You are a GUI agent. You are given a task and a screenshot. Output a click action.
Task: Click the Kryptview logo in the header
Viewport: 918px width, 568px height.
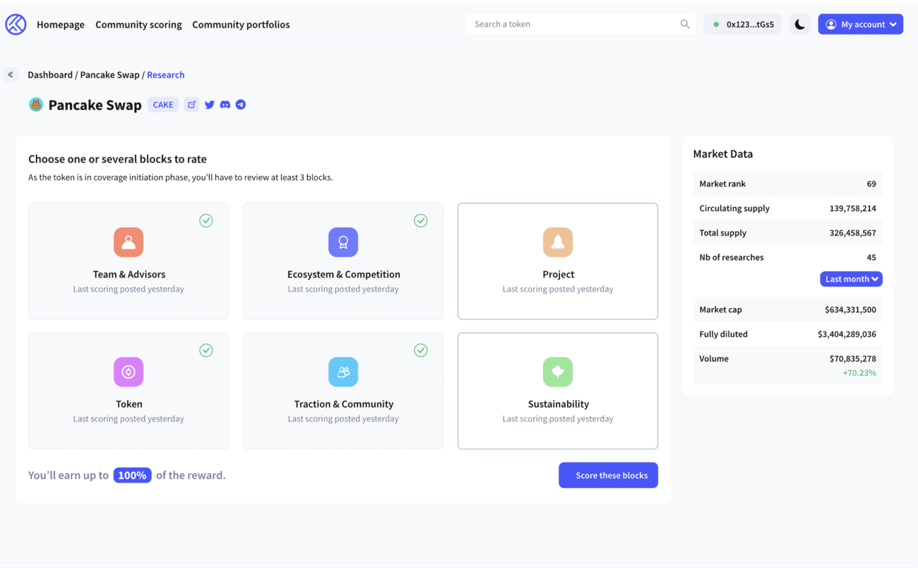coord(16,24)
